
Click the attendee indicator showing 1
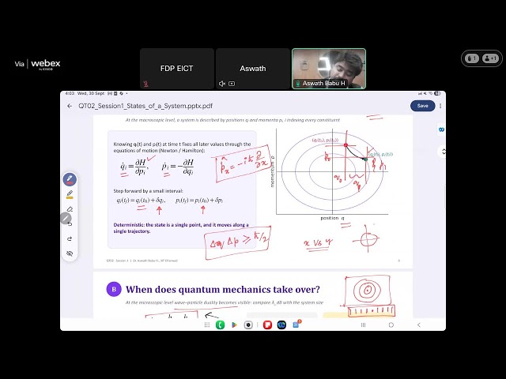471,58
